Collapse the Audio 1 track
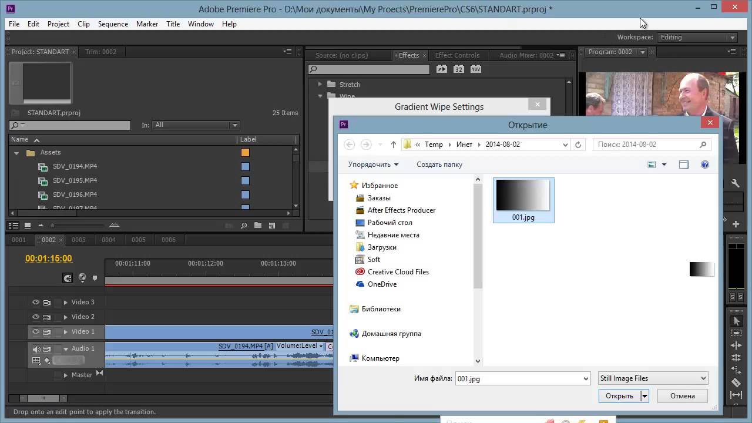The height and width of the screenshot is (423, 752). pyautogui.click(x=66, y=348)
